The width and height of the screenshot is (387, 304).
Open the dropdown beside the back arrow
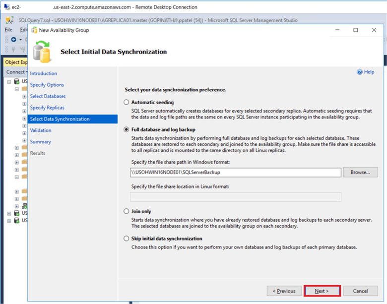[x=20, y=40]
